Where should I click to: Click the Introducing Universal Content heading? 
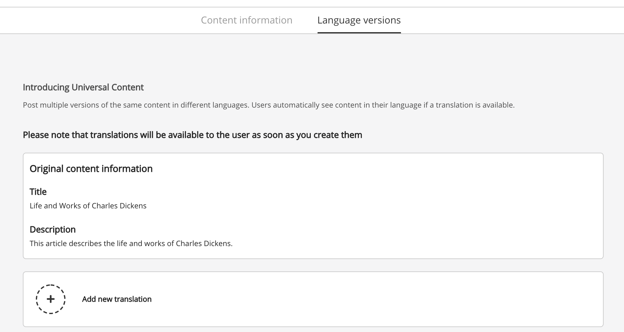tap(83, 87)
